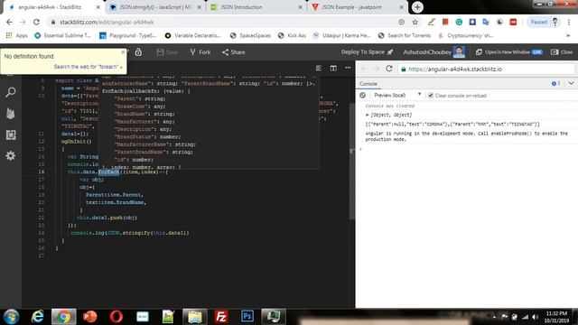Click the Fork button
The height and width of the screenshot is (325, 578).
coord(200,52)
